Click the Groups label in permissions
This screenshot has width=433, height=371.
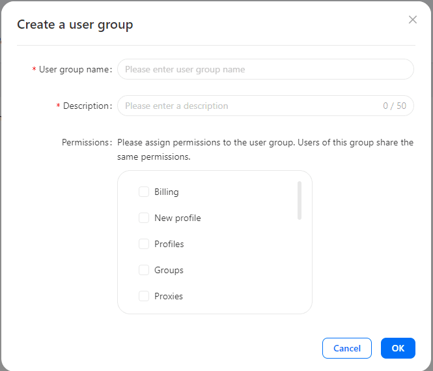(169, 270)
